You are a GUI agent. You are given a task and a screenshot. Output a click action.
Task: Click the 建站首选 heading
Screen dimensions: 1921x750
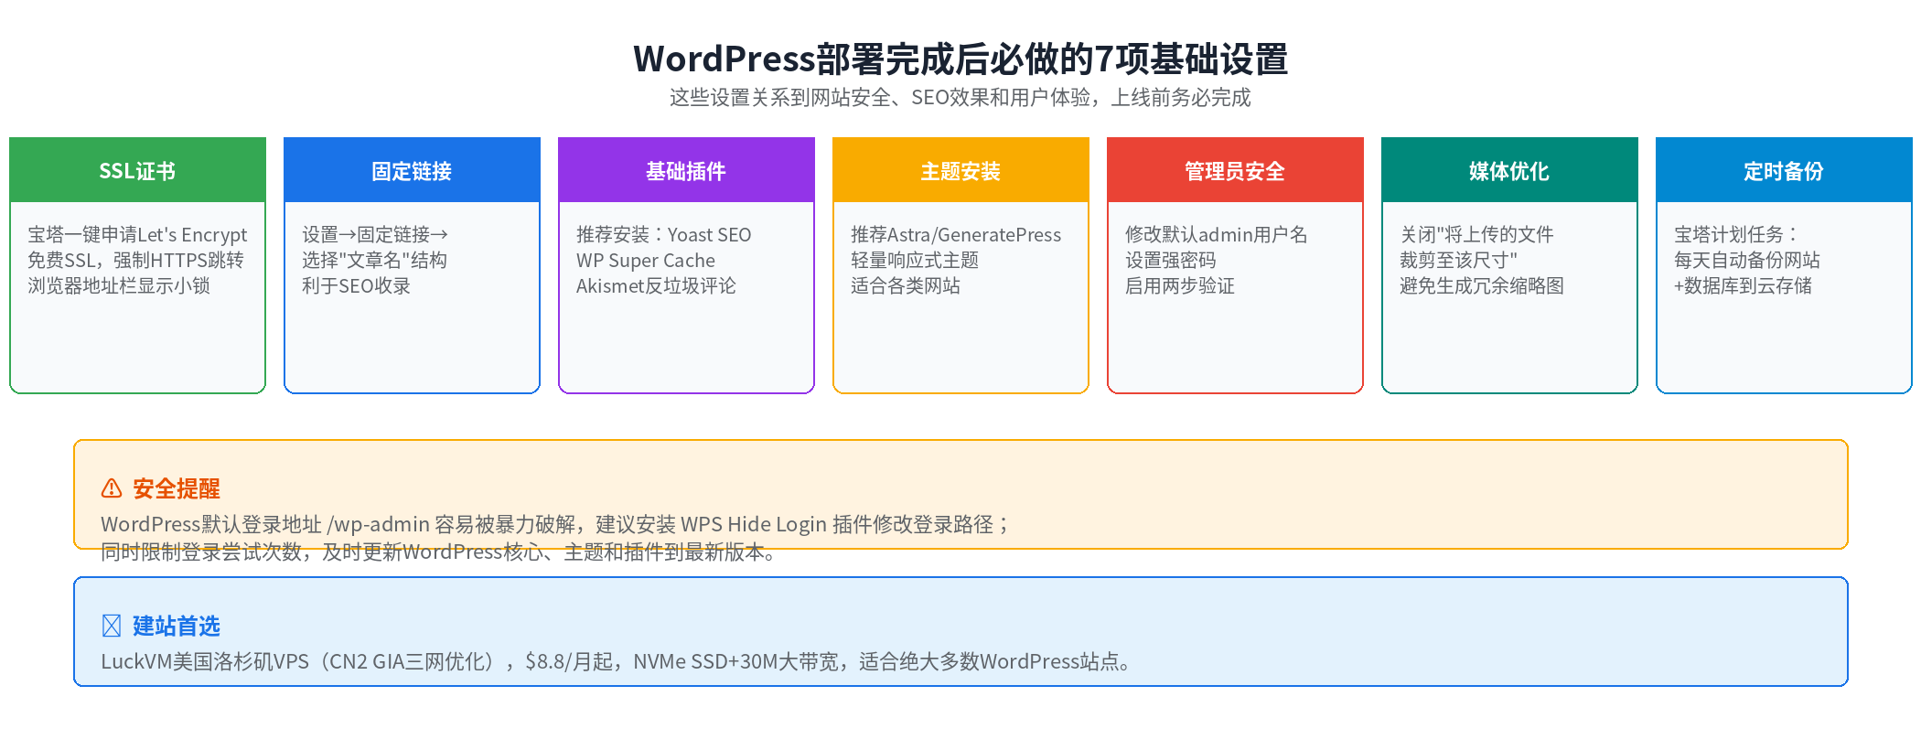pyautogui.click(x=177, y=626)
